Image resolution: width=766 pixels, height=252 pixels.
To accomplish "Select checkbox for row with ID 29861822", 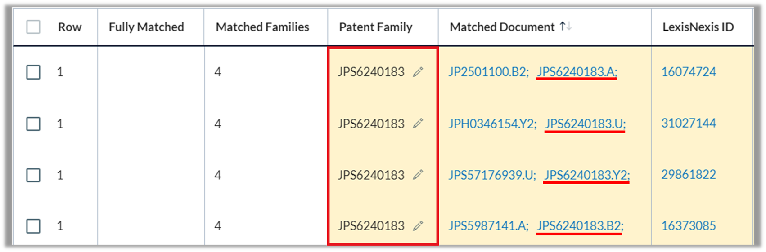I will pyautogui.click(x=33, y=175).
